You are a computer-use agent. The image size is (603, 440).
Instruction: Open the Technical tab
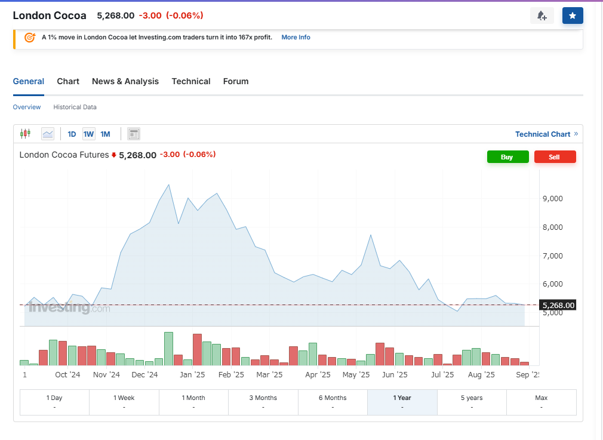pos(191,81)
